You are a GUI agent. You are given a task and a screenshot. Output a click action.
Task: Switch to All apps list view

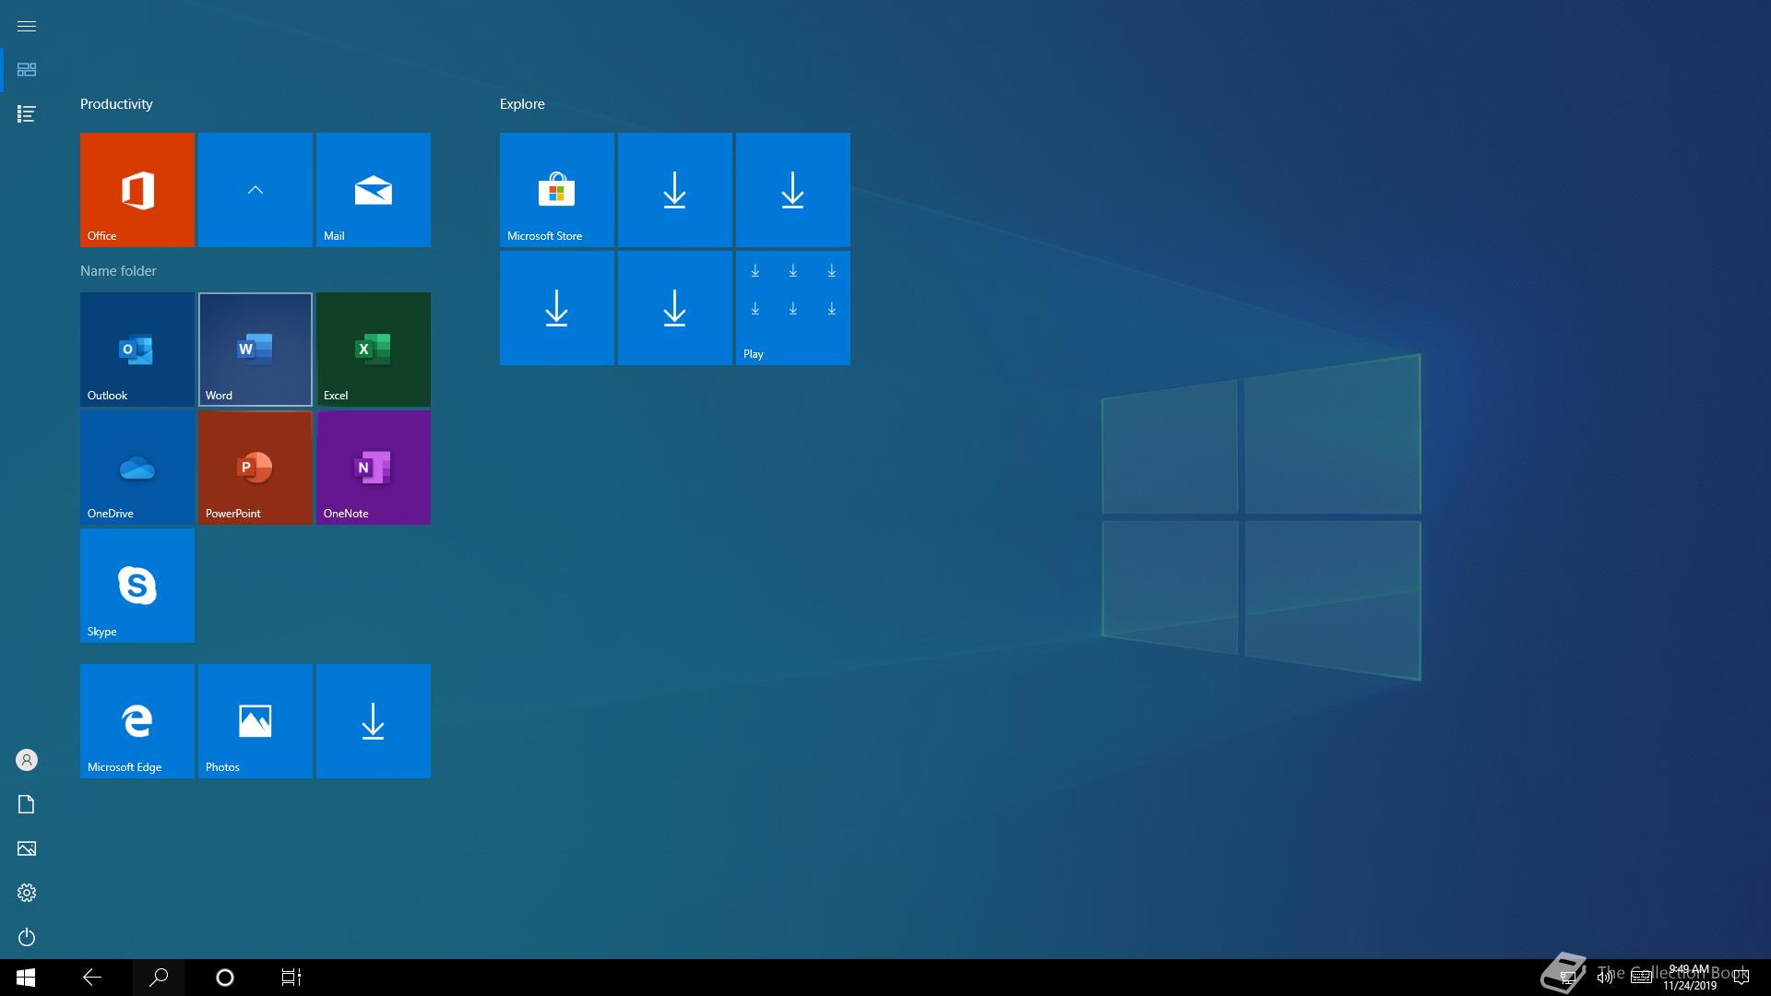[27, 114]
